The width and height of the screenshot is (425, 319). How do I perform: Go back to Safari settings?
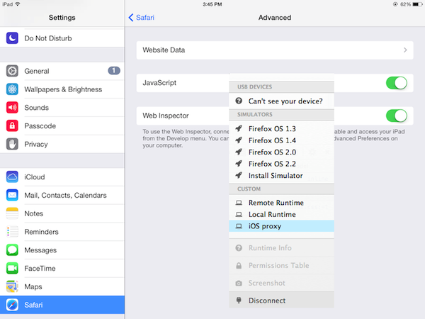coord(142,17)
